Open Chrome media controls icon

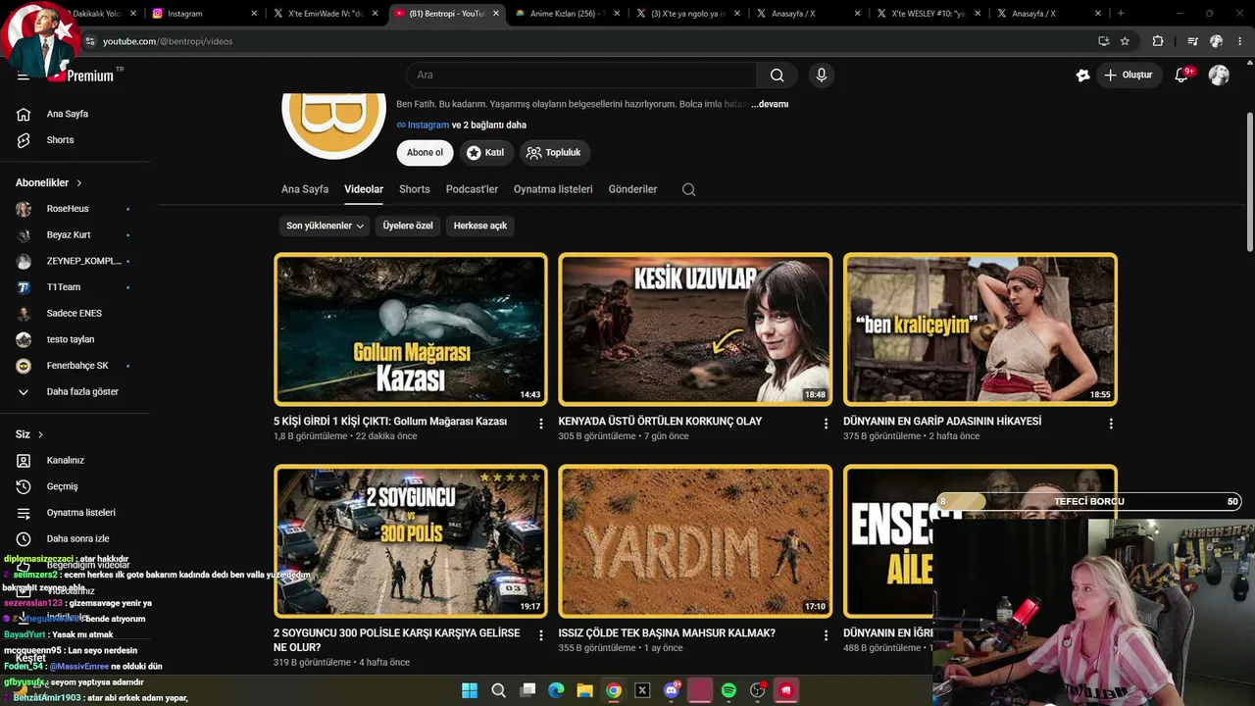coord(1192,41)
